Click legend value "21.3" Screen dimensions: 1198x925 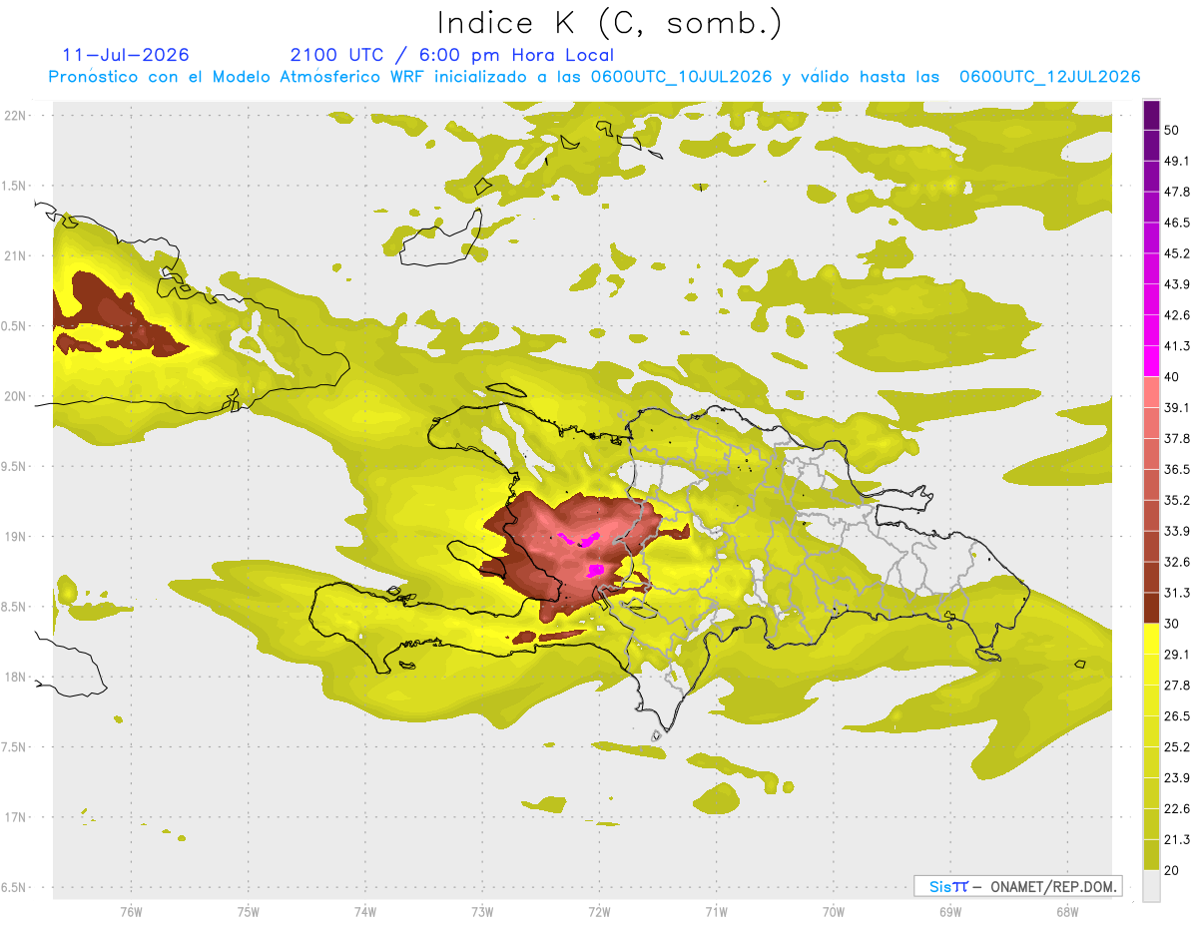point(1176,839)
